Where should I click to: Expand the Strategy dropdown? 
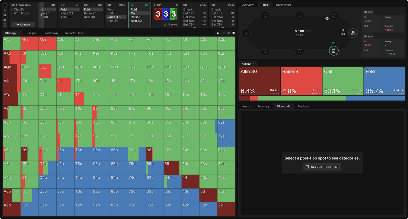pyautogui.click(x=12, y=33)
